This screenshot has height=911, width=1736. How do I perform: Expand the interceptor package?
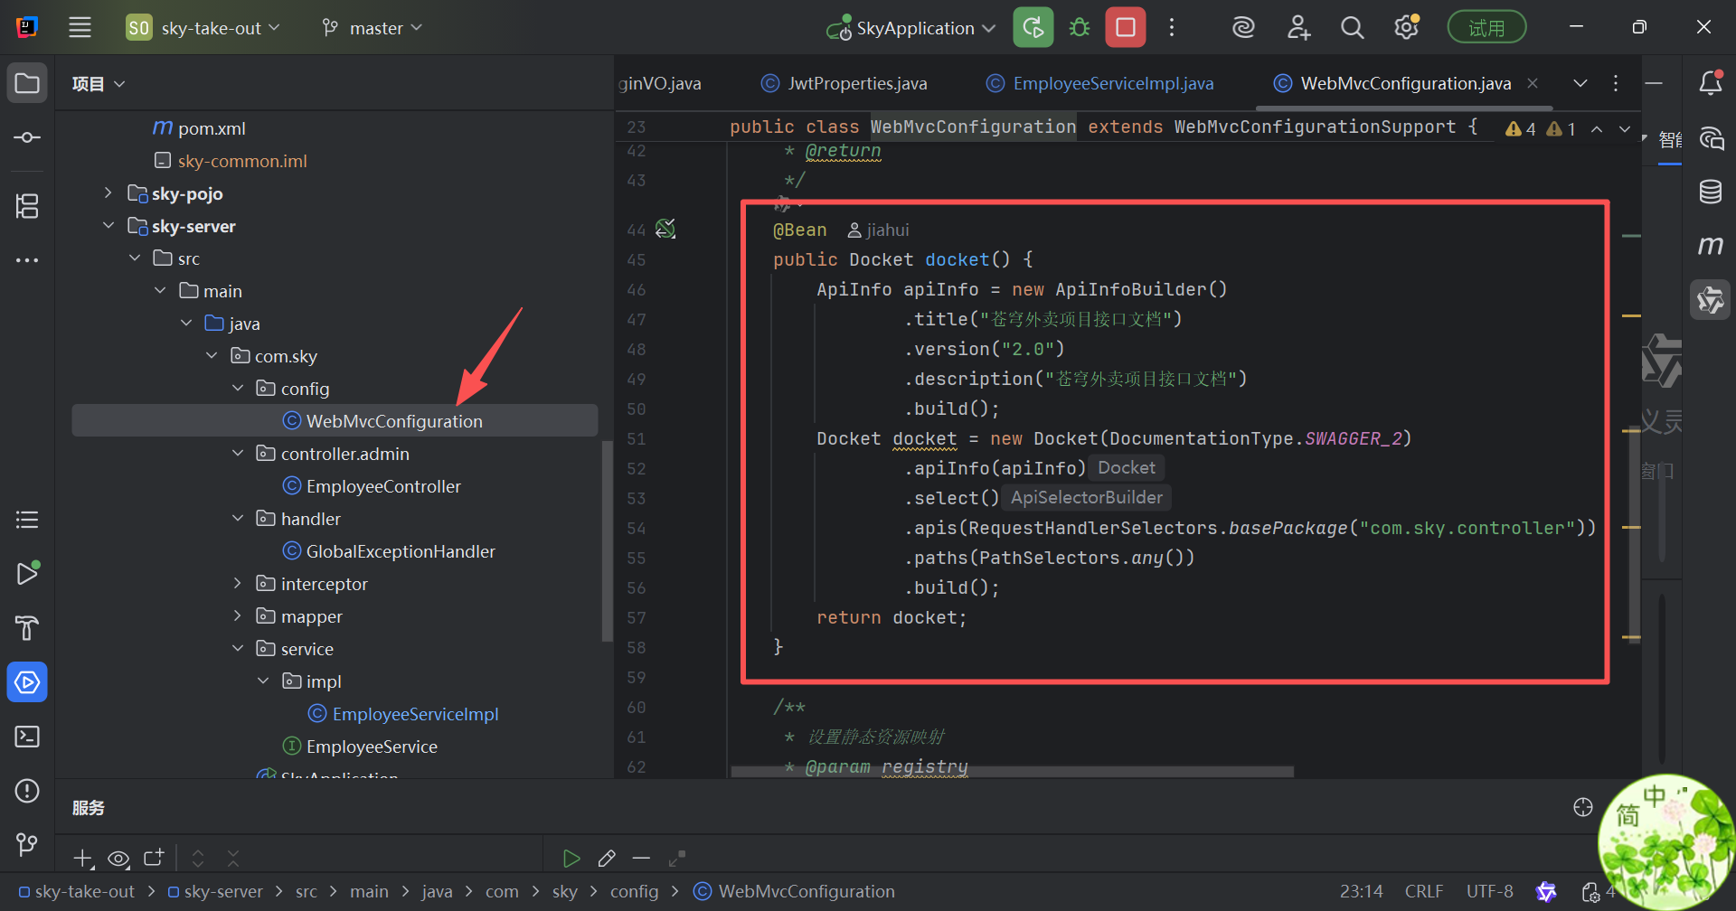(x=238, y=584)
